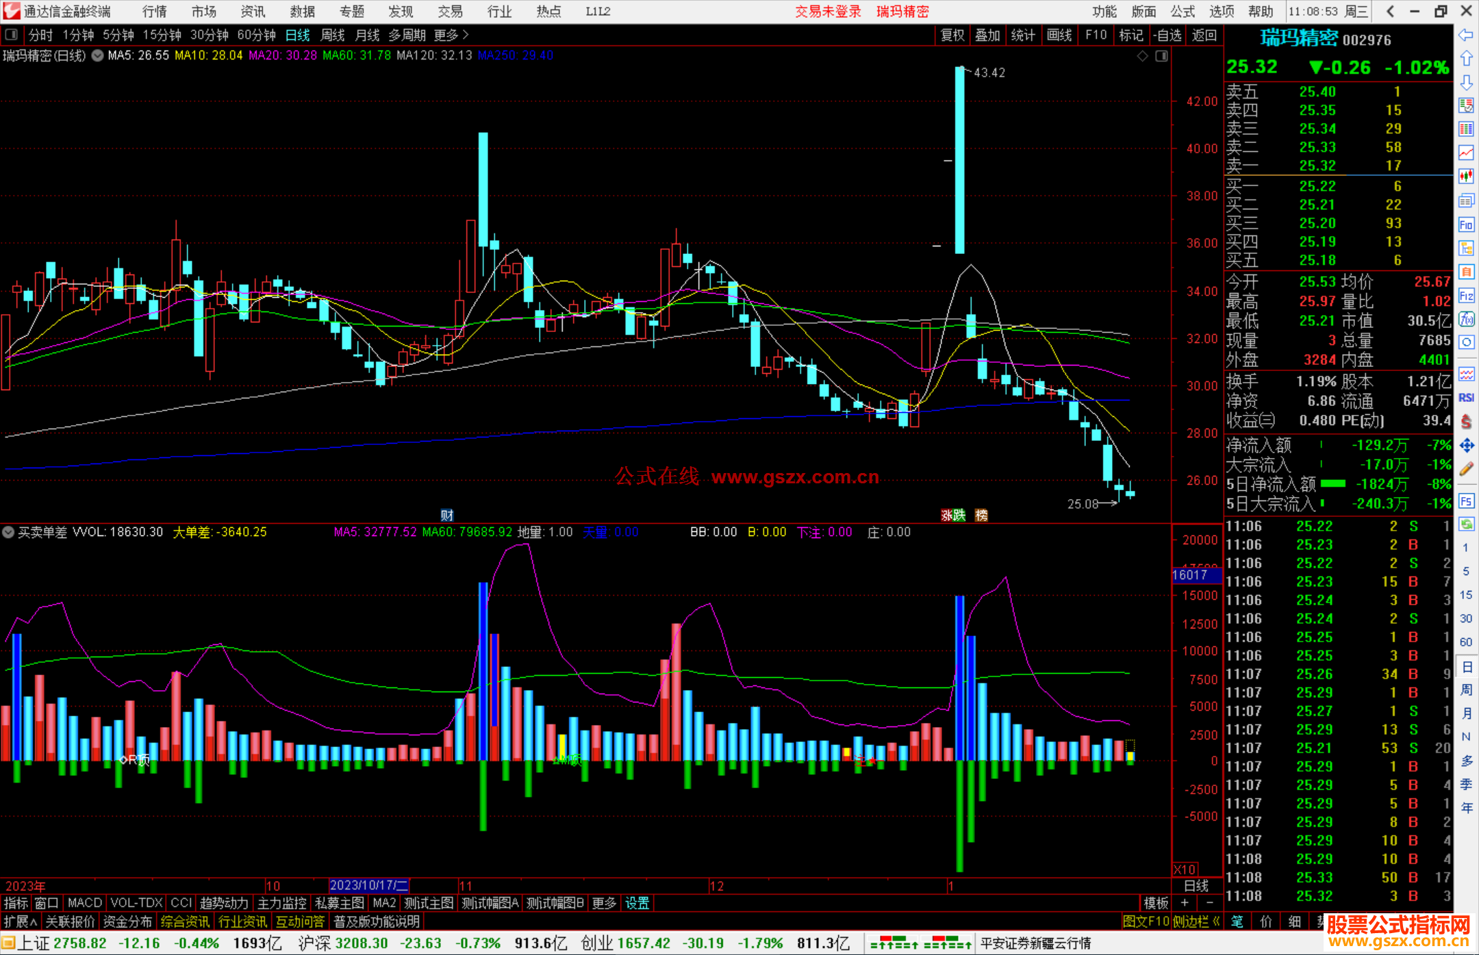Select the candlestick chart sidebar icon
This screenshot has width=1479, height=955.
coord(1466,177)
